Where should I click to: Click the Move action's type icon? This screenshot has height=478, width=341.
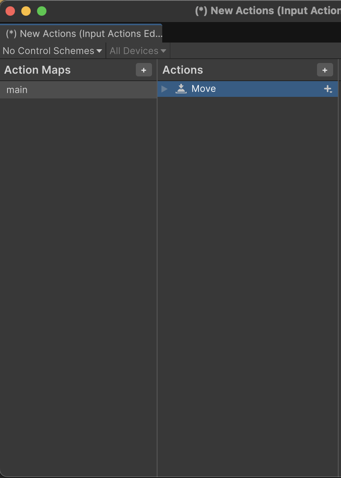coord(181,89)
